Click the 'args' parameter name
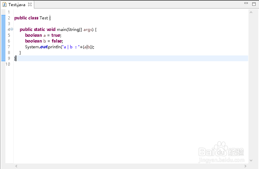 (88, 30)
